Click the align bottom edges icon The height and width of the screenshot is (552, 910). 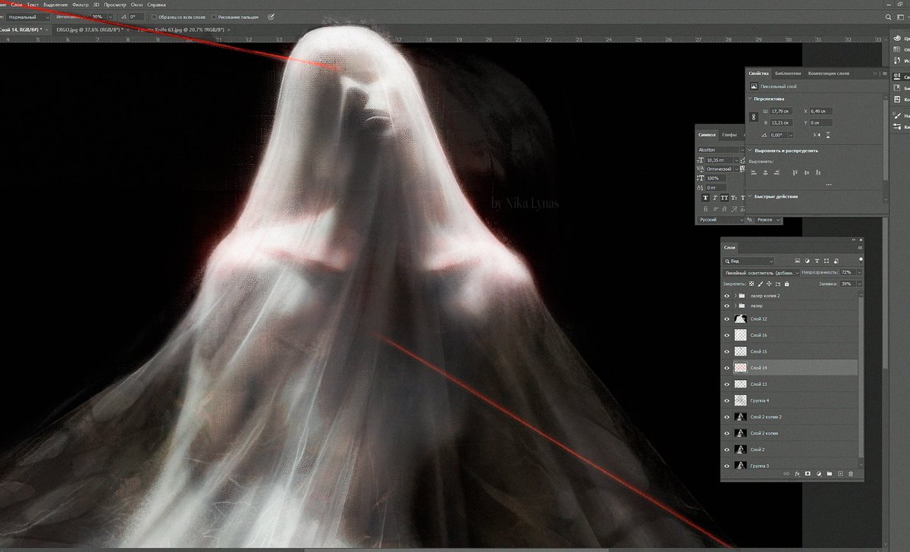pos(818,173)
